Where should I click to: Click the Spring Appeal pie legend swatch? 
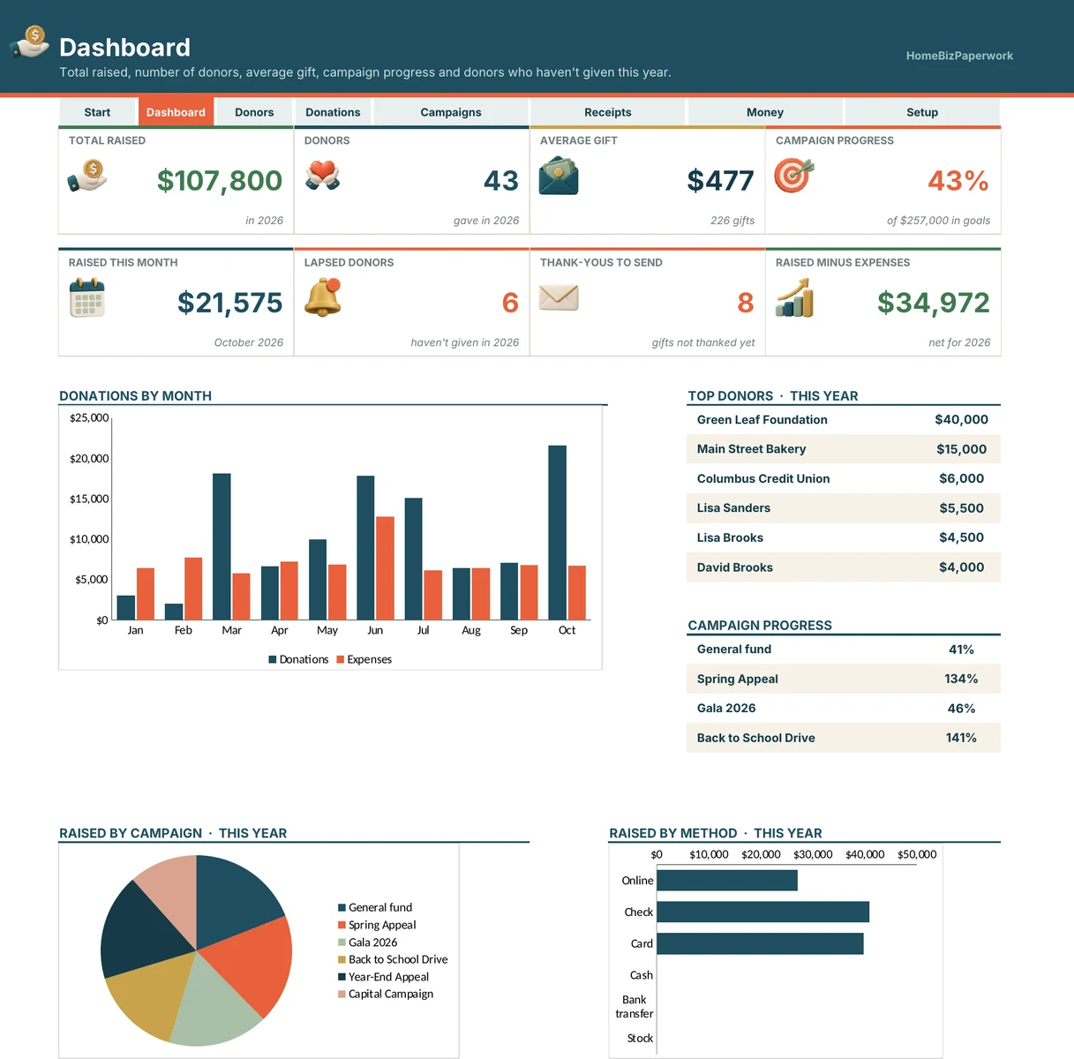pyautogui.click(x=342, y=925)
